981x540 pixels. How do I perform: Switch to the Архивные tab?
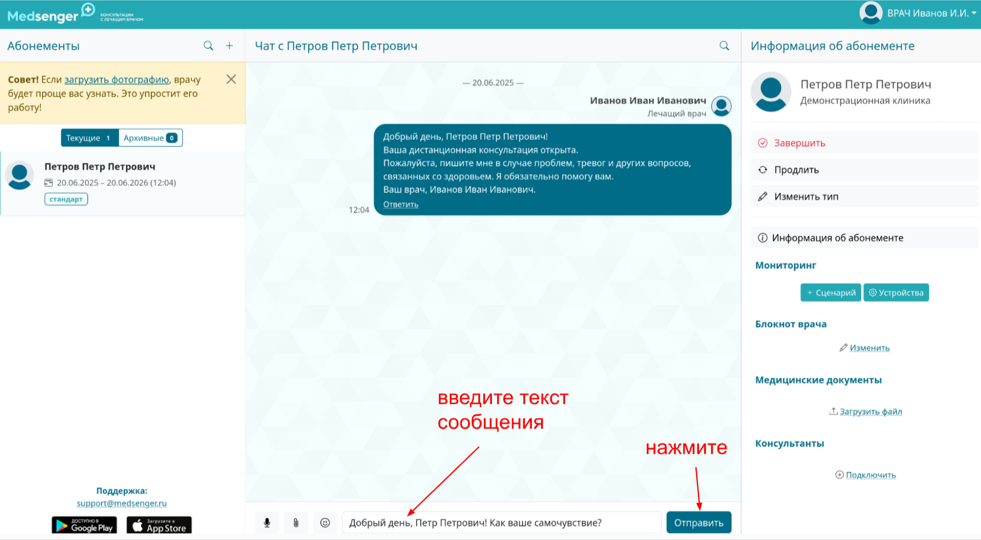pos(150,138)
